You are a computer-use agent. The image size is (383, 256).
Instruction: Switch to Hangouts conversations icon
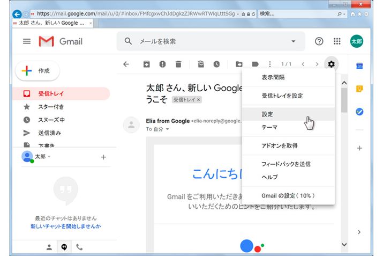(x=64, y=247)
